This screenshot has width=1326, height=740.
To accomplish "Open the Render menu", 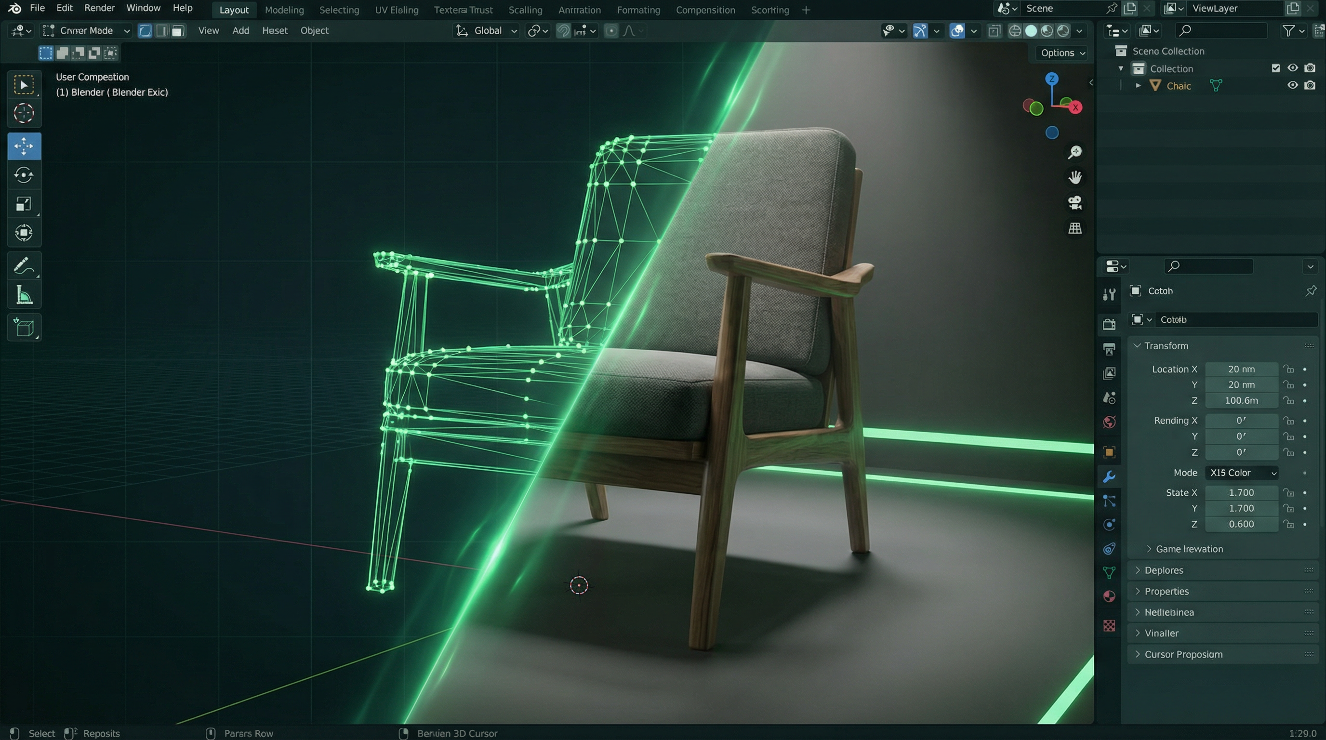I will [99, 8].
